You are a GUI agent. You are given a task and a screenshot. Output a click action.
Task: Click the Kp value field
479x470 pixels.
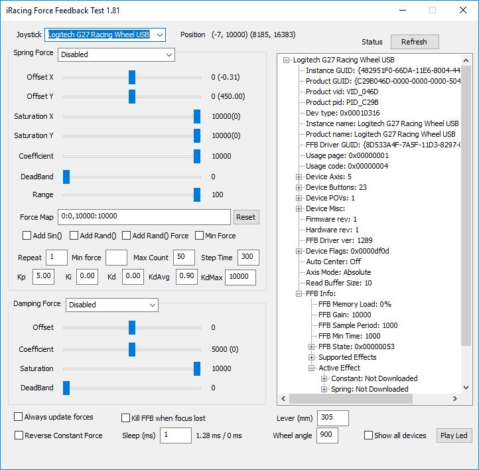tap(43, 277)
